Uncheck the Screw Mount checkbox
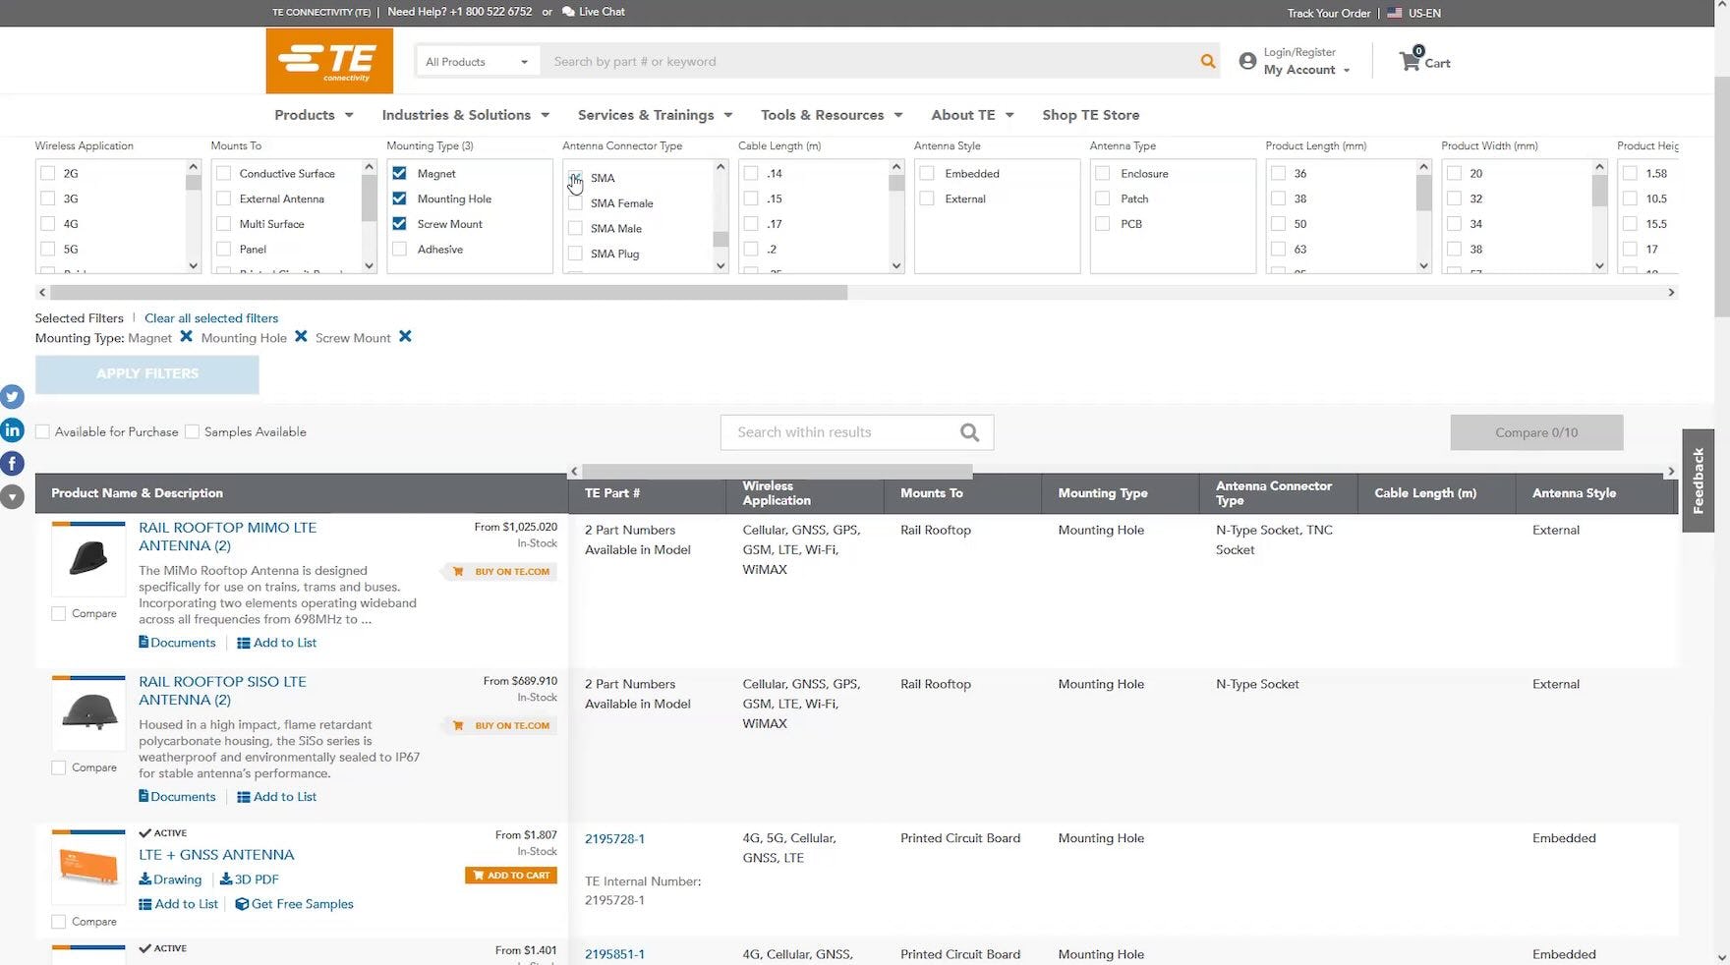Viewport: 1730px width, 965px height. pyautogui.click(x=399, y=224)
